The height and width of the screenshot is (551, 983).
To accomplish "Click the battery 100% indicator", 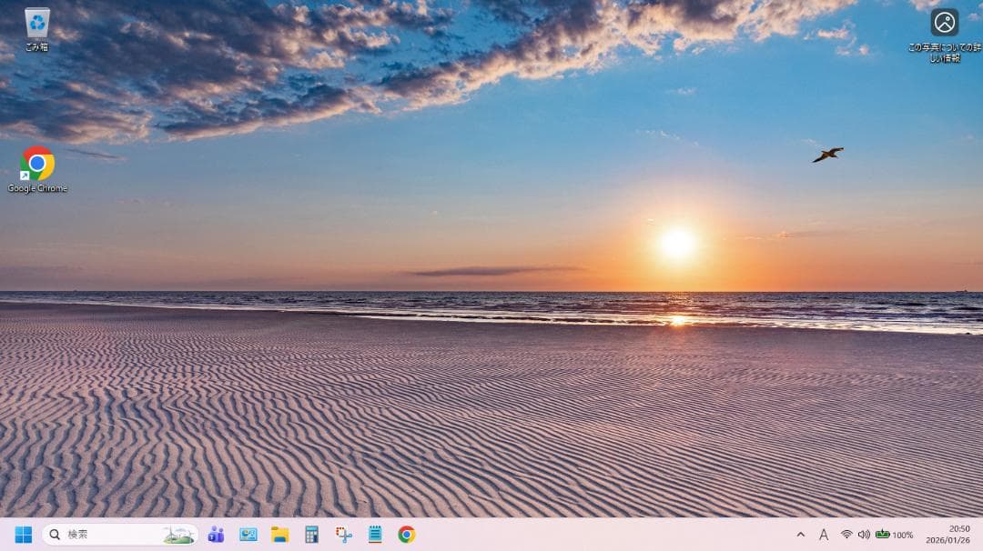I will coord(887,536).
